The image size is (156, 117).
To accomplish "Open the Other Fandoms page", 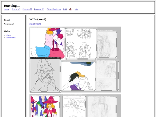I will click(x=54, y=9).
